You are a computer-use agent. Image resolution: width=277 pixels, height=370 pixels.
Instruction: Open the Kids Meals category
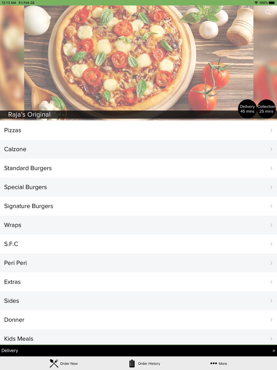[x=138, y=337]
